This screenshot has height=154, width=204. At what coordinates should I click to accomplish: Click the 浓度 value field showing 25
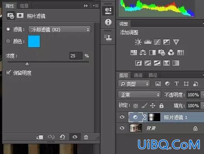pos(76,56)
